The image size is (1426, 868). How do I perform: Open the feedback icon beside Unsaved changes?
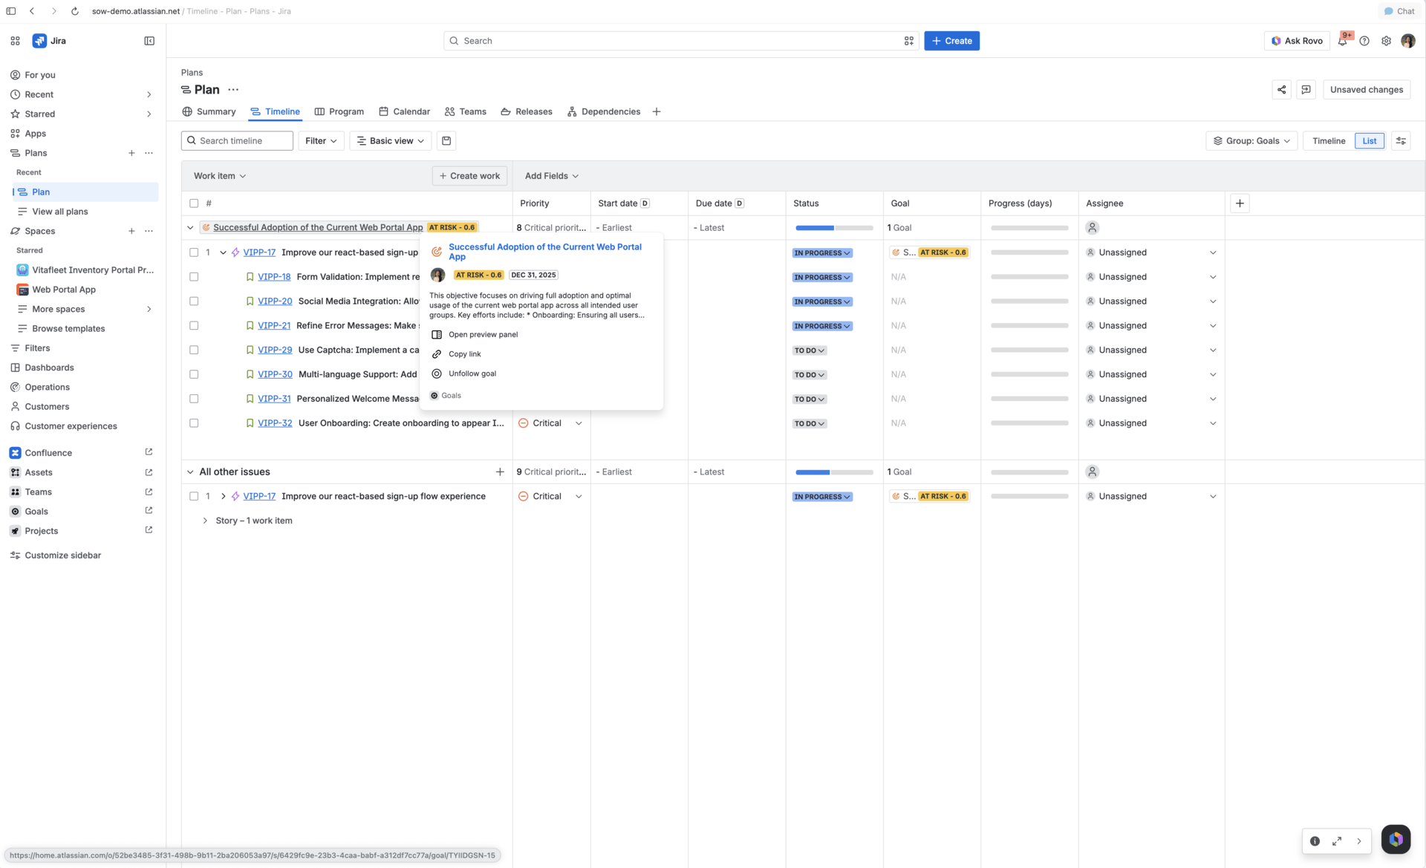(x=1306, y=90)
